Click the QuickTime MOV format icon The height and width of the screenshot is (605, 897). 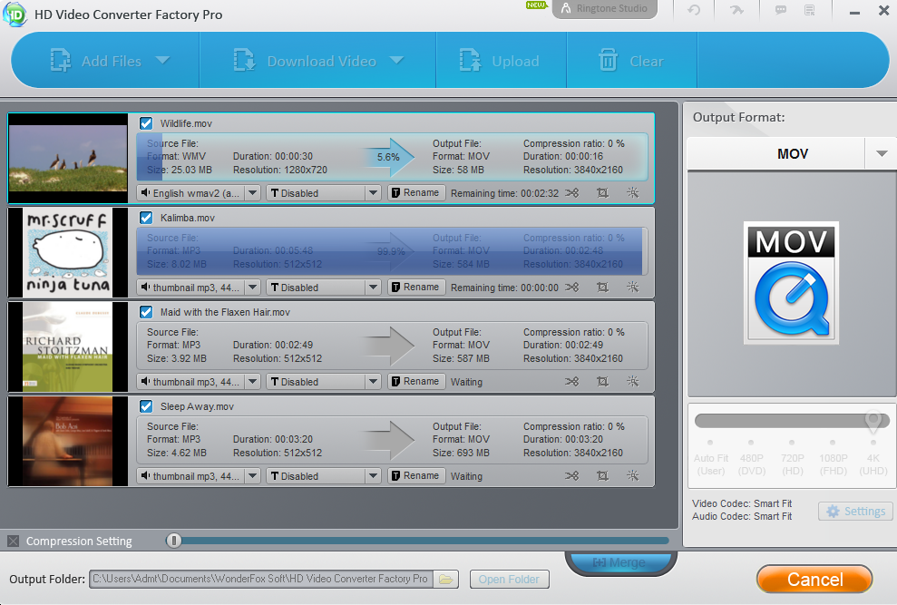tap(791, 283)
